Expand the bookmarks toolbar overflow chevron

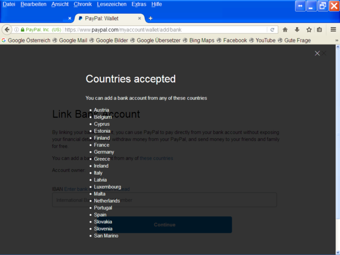pos(337,40)
